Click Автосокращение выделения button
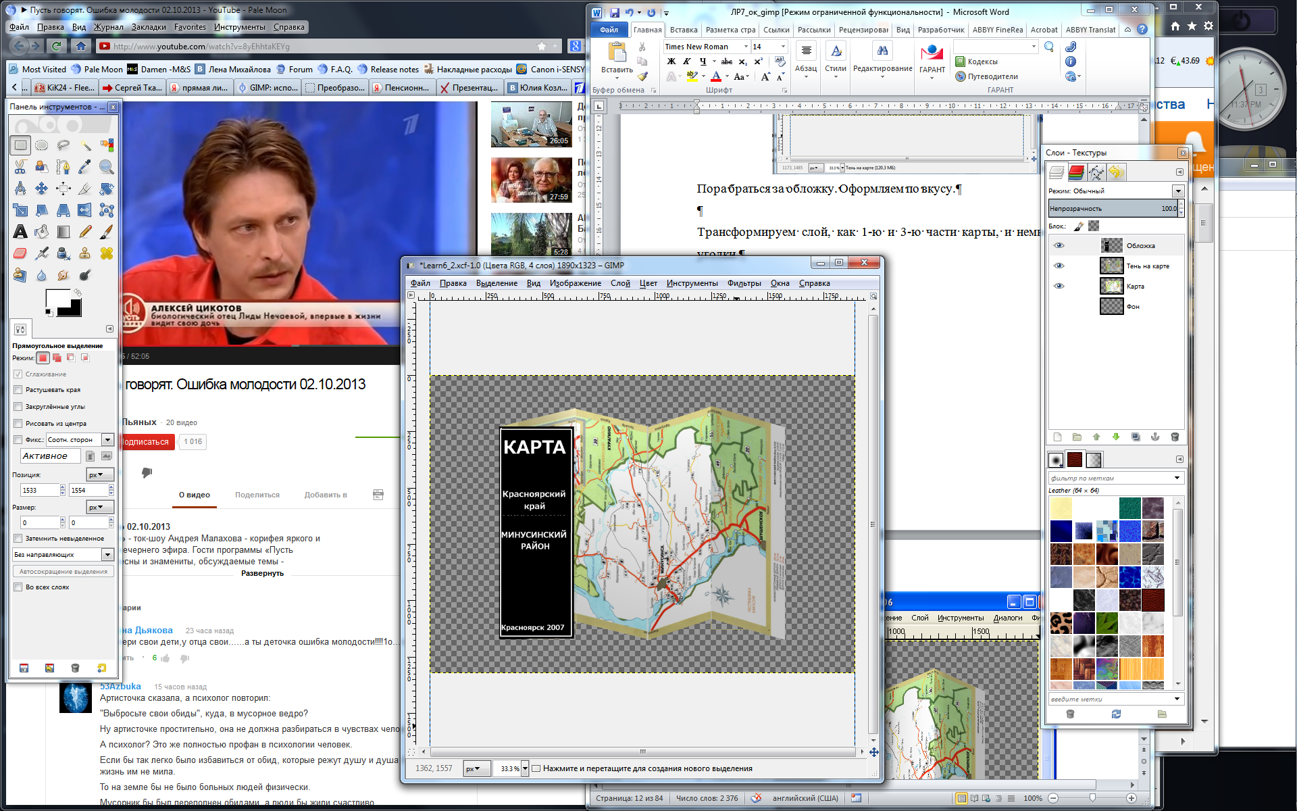 (x=63, y=572)
